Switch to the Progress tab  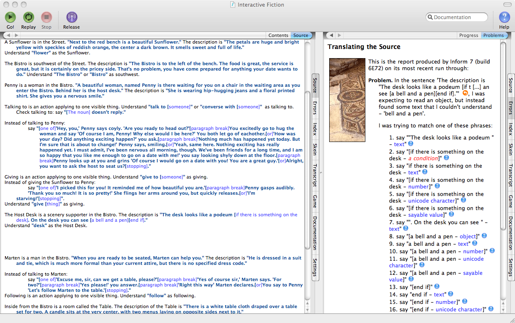(x=469, y=35)
